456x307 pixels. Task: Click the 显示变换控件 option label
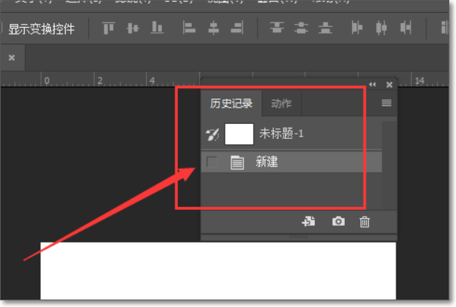pyautogui.click(x=41, y=29)
